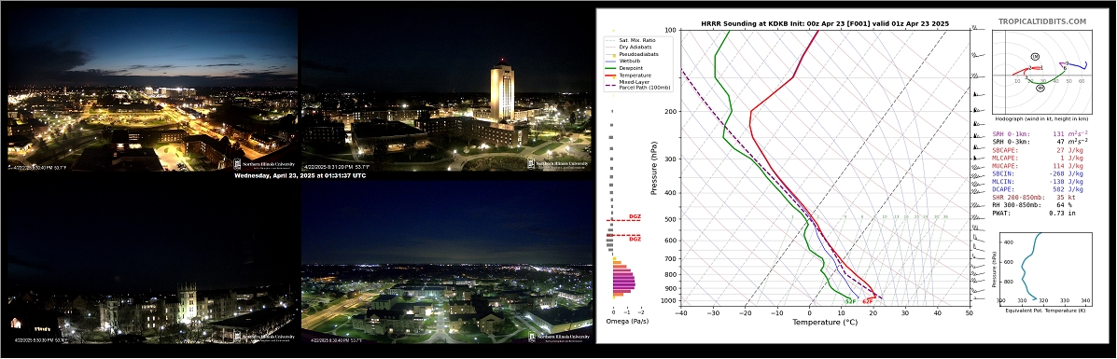Click the 'SRH 0-1km: 131' value row
Image resolution: width=1117 pixels, height=359 pixels.
(1040, 133)
